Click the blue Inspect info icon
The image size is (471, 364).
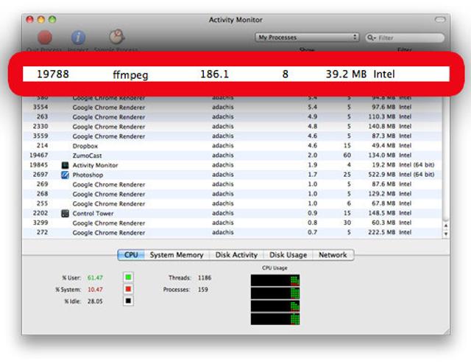click(x=78, y=38)
